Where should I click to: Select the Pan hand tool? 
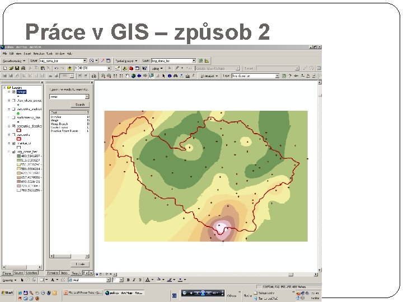(x=127, y=75)
